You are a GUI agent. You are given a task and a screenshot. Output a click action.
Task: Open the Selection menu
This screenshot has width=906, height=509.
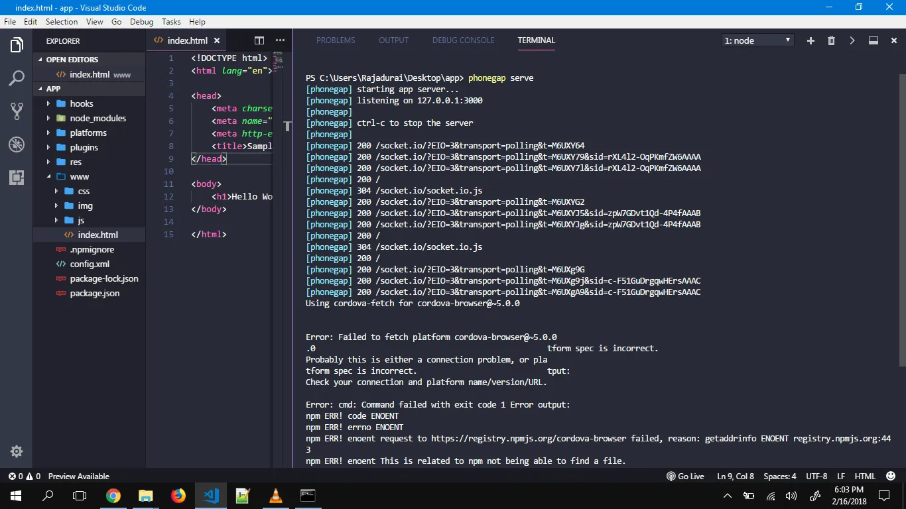tap(62, 22)
